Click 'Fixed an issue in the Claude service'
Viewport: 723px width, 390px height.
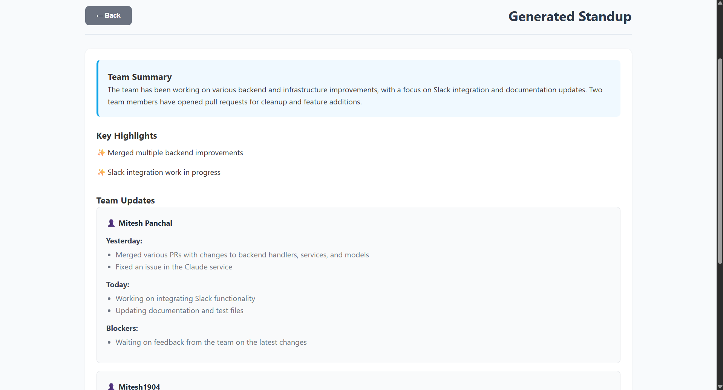174,267
